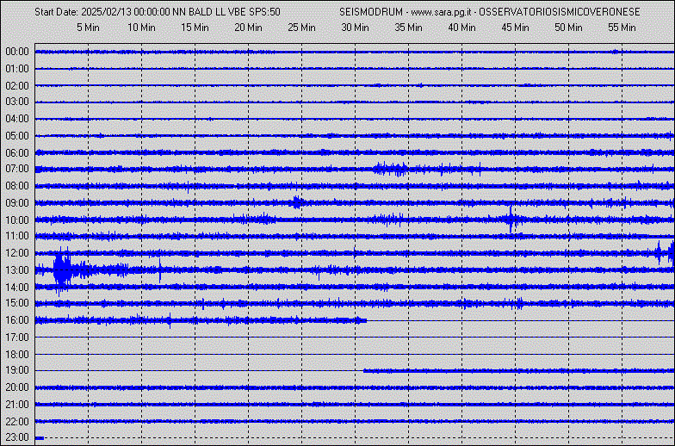Click the 09:00 hour label
This screenshot has height=446, width=675.
click(17, 203)
